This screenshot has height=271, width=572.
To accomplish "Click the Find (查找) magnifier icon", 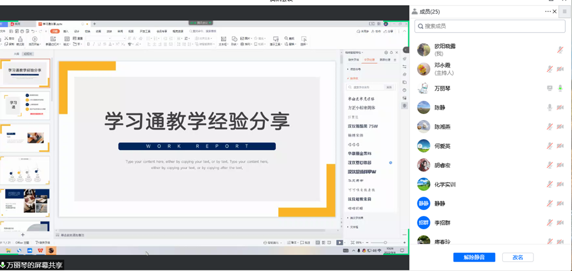I will [286, 39].
